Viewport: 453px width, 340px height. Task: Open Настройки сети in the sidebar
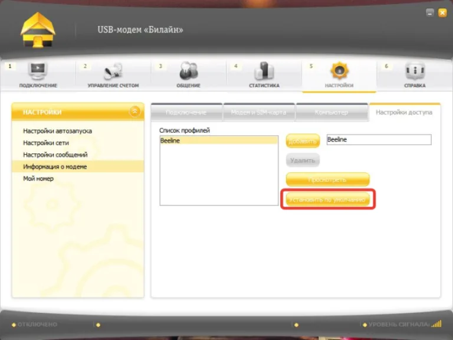point(46,143)
